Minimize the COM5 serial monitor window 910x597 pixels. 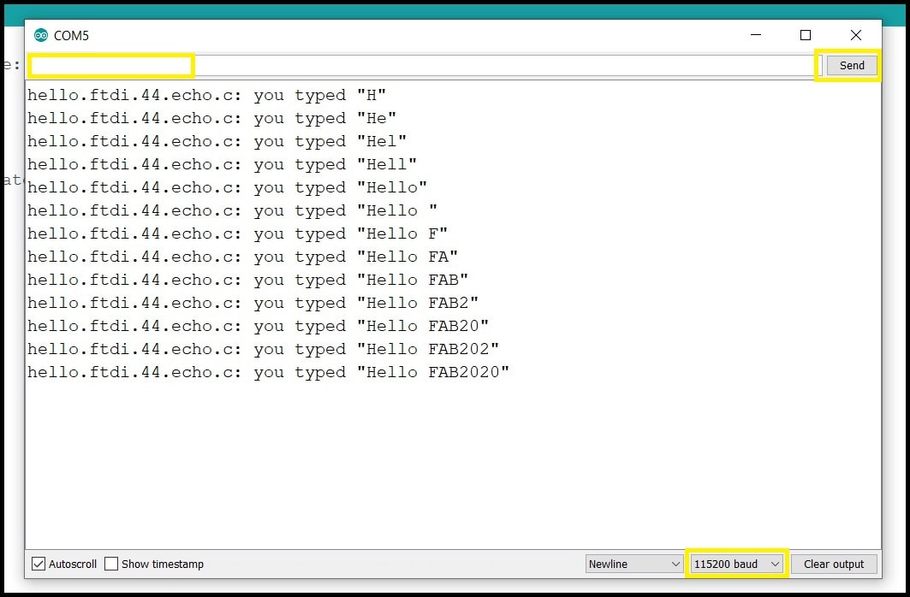(x=756, y=35)
